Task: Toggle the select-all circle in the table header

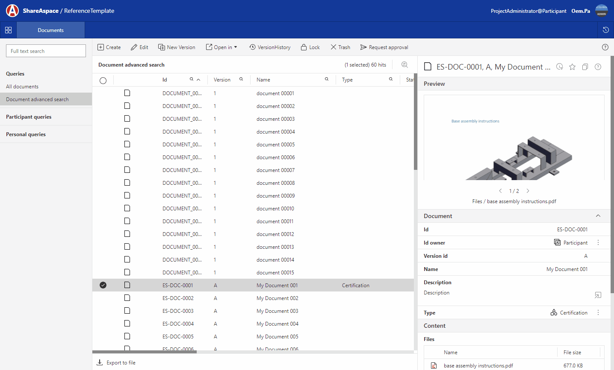Action: 103,79
